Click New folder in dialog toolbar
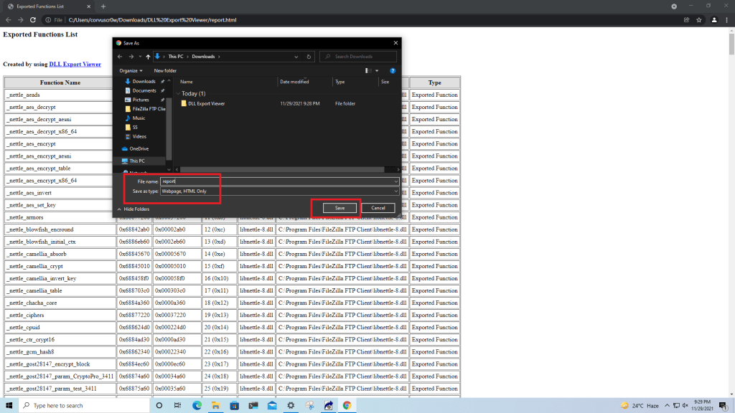Image resolution: width=735 pixels, height=413 pixels. click(x=165, y=71)
